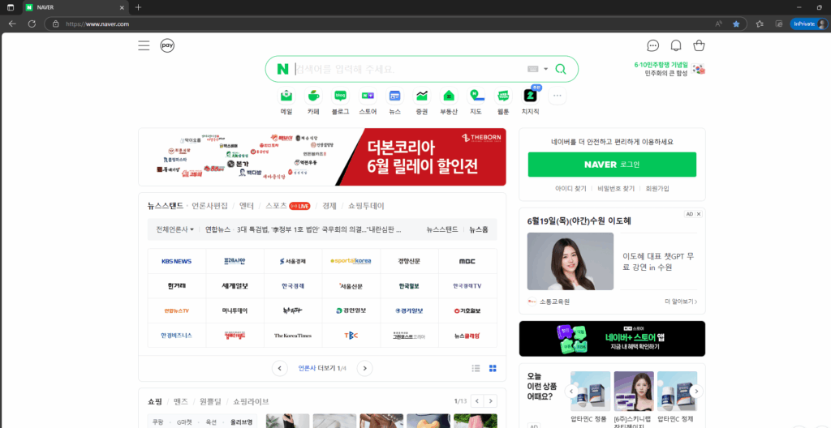Switch newsstand to grid view
Viewport: 831px width, 428px height.
(x=493, y=368)
